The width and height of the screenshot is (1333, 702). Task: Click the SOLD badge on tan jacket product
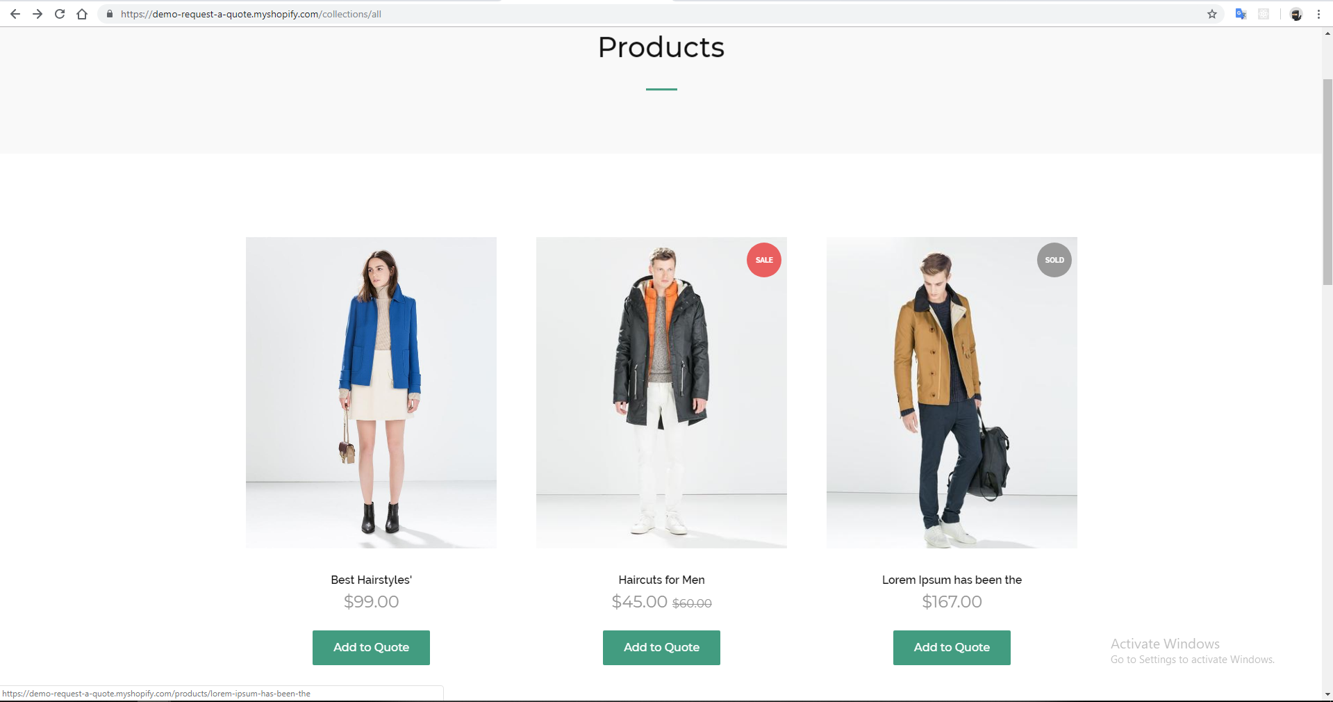tap(1054, 260)
